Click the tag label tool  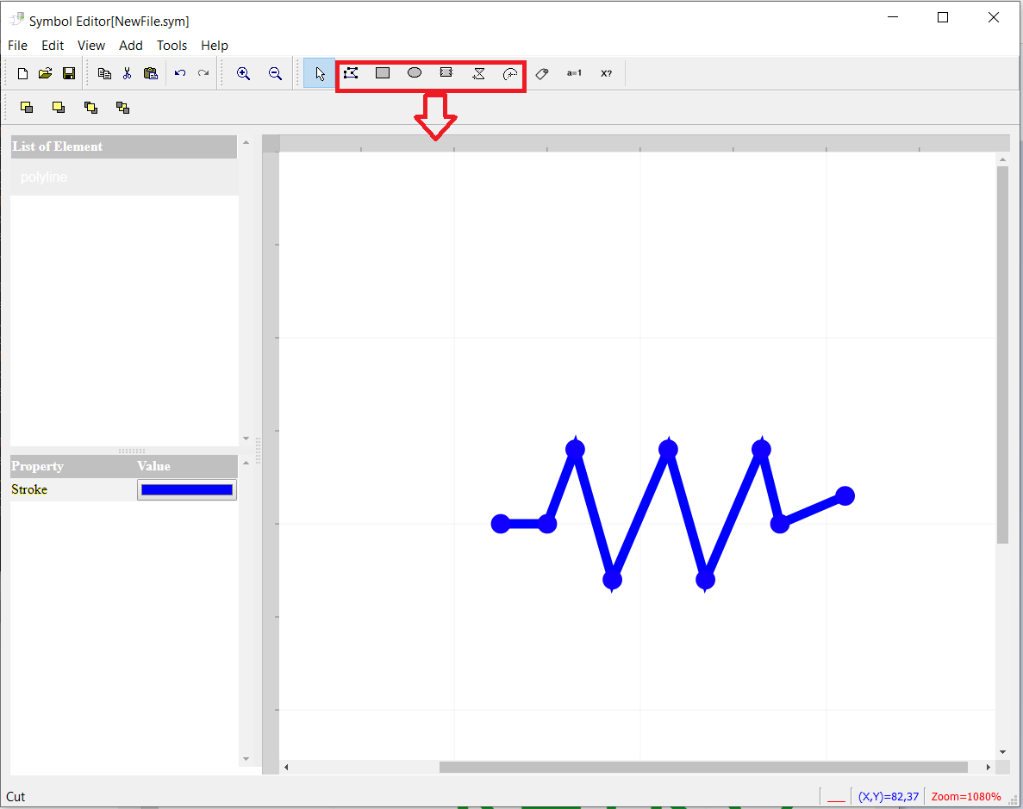click(x=542, y=74)
